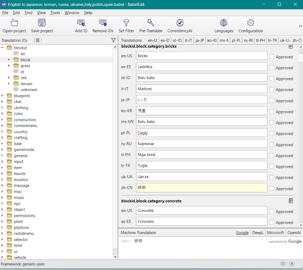The height and width of the screenshot is (270, 303).
Task: Expand the grass folder in tree
Action: [9, 66]
